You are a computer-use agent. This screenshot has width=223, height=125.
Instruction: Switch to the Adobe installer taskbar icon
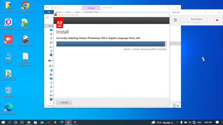(75, 122)
